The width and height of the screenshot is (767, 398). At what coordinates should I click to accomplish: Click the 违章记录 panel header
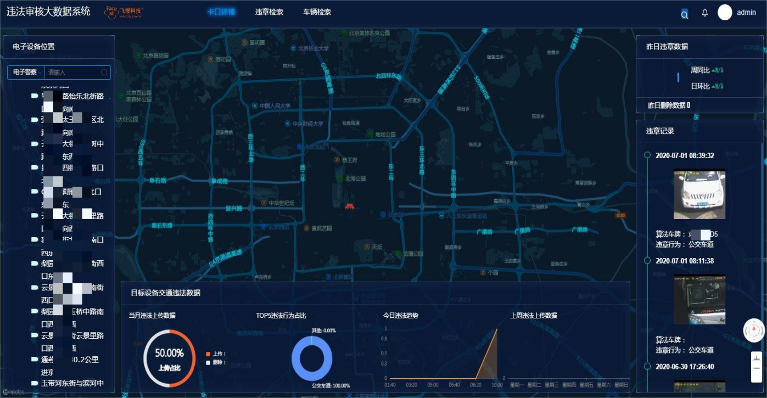[660, 131]
